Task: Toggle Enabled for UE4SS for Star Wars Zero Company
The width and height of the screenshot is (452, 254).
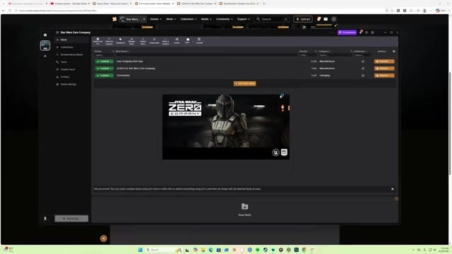Action: point(102,68)
